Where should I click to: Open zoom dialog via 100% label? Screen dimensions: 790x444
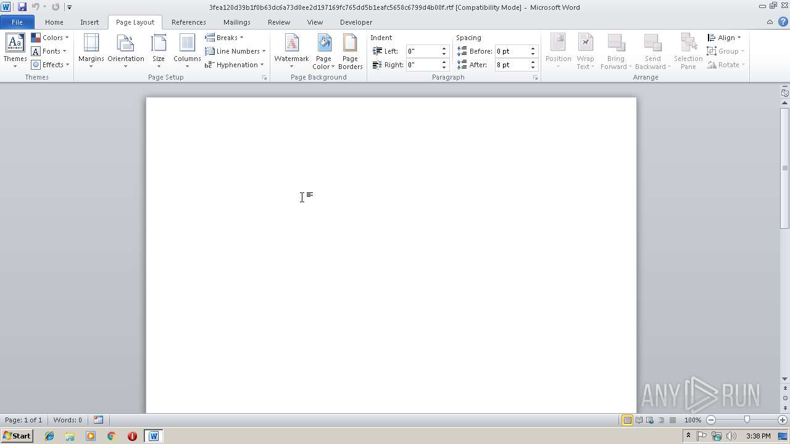(692, 420)
